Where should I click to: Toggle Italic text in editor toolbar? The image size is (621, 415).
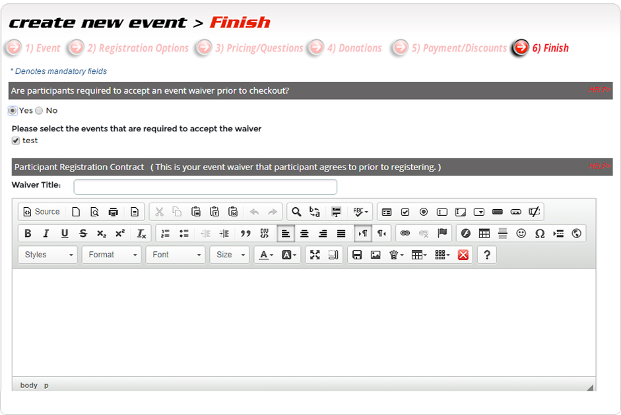(46, 234)
